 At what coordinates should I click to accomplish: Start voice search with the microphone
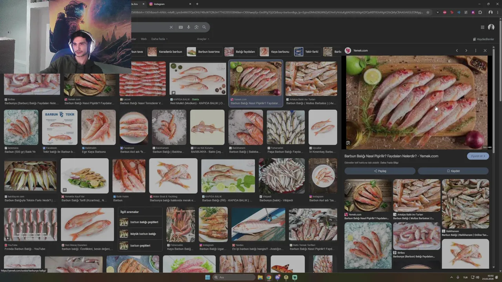point(189,27)
